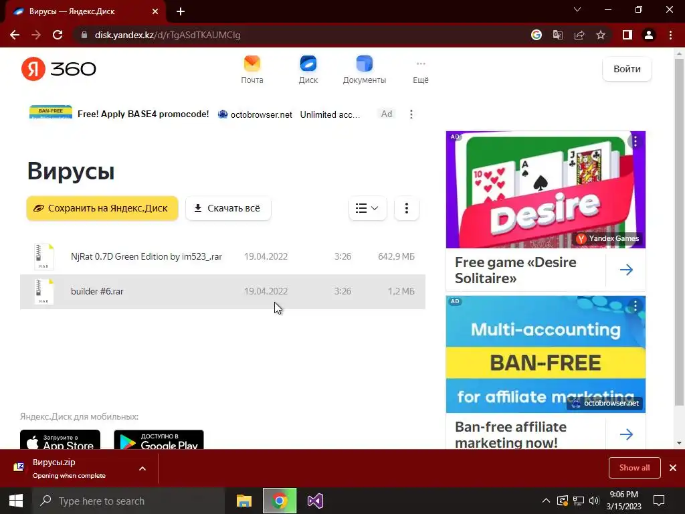Image resolution: width=685 pixels, height=514 pixels.
Task: Click Скачать всё download button
Action: click(x=228, y=208)
